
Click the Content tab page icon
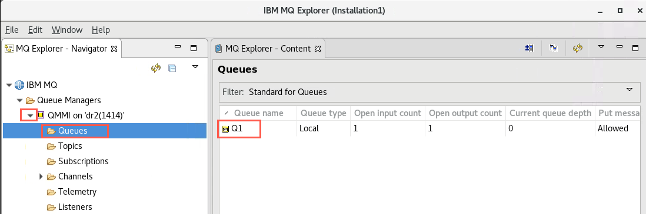tap(218, 49)
